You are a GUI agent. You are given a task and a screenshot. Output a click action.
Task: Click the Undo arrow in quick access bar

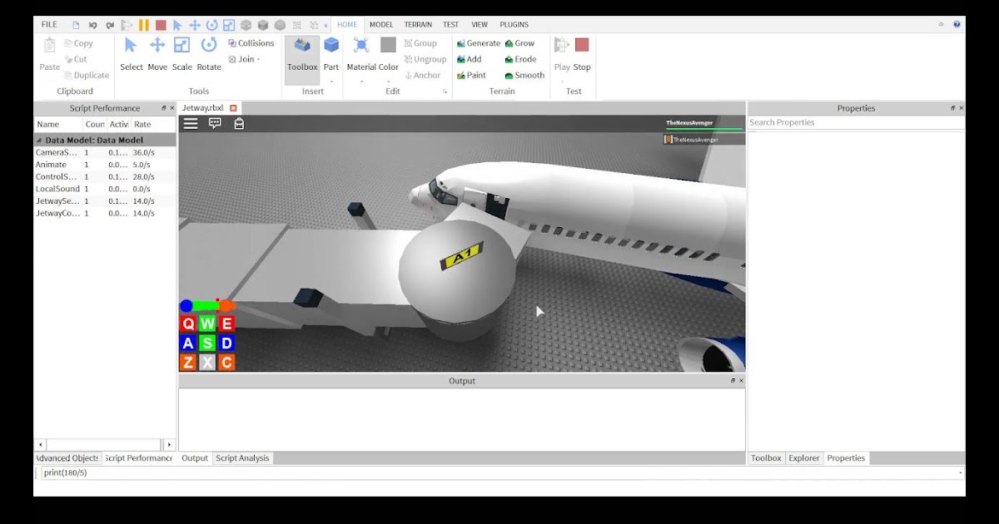[x=93, y=25]
